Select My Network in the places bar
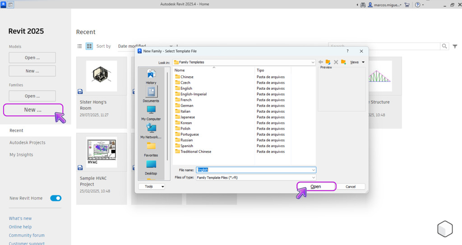This screenshot has height=245, width=462. click(x=151, y=131)
